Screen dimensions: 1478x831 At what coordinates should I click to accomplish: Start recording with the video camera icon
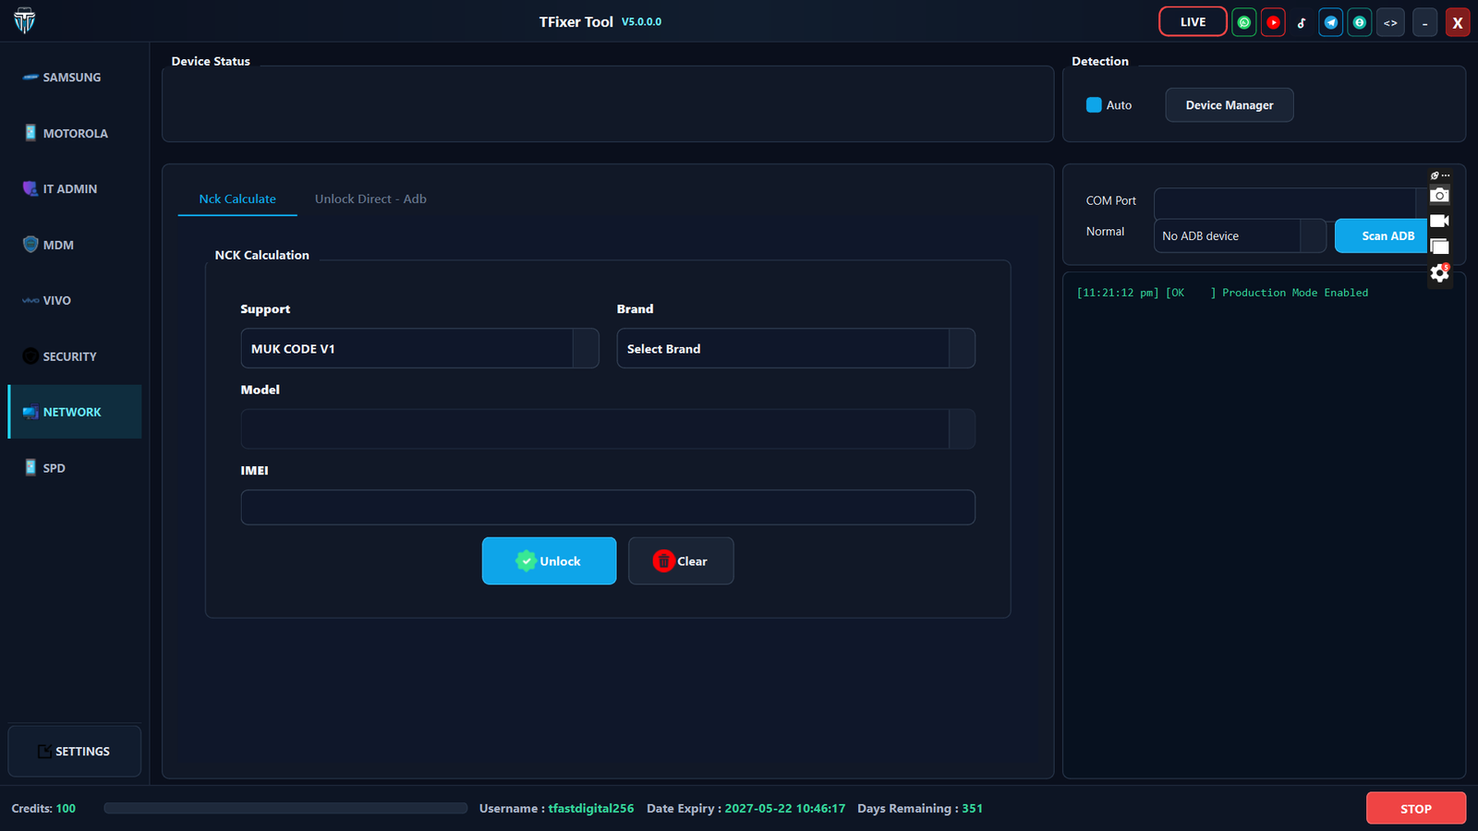[x=1439, y=221]
